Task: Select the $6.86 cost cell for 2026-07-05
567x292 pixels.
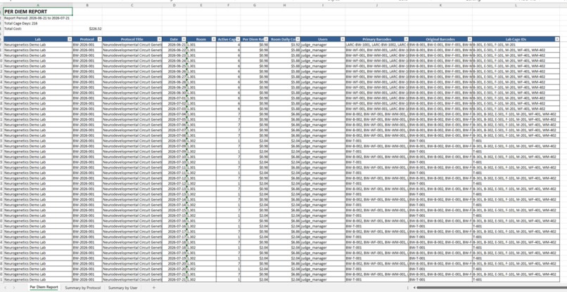Action: (x=285, y=119)
